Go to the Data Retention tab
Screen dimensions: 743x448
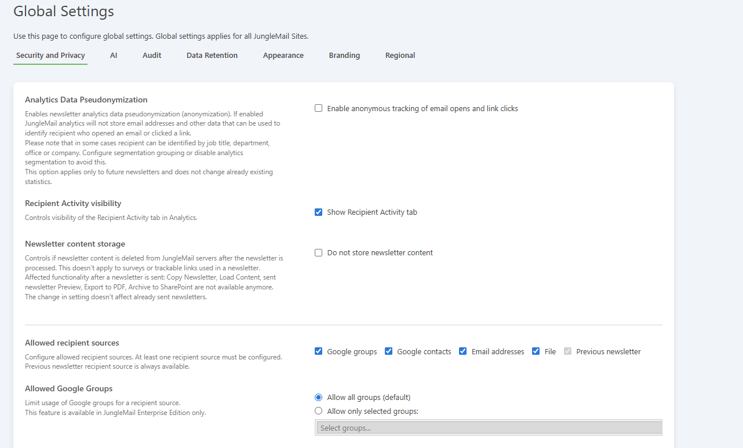212,56
